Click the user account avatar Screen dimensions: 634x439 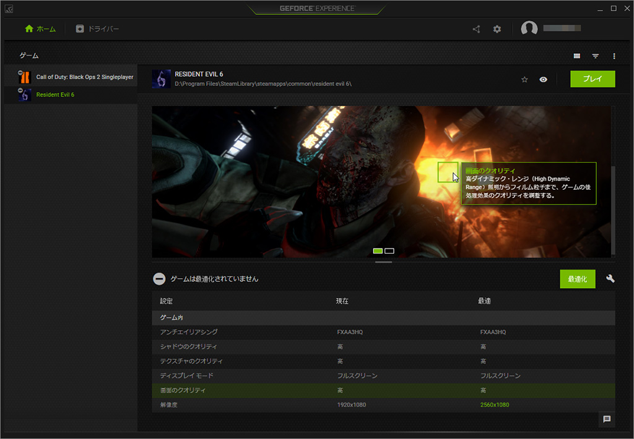point(529,29)
